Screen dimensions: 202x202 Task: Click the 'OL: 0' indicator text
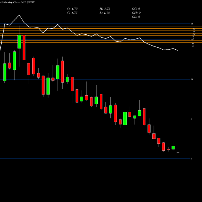(136, 17)
